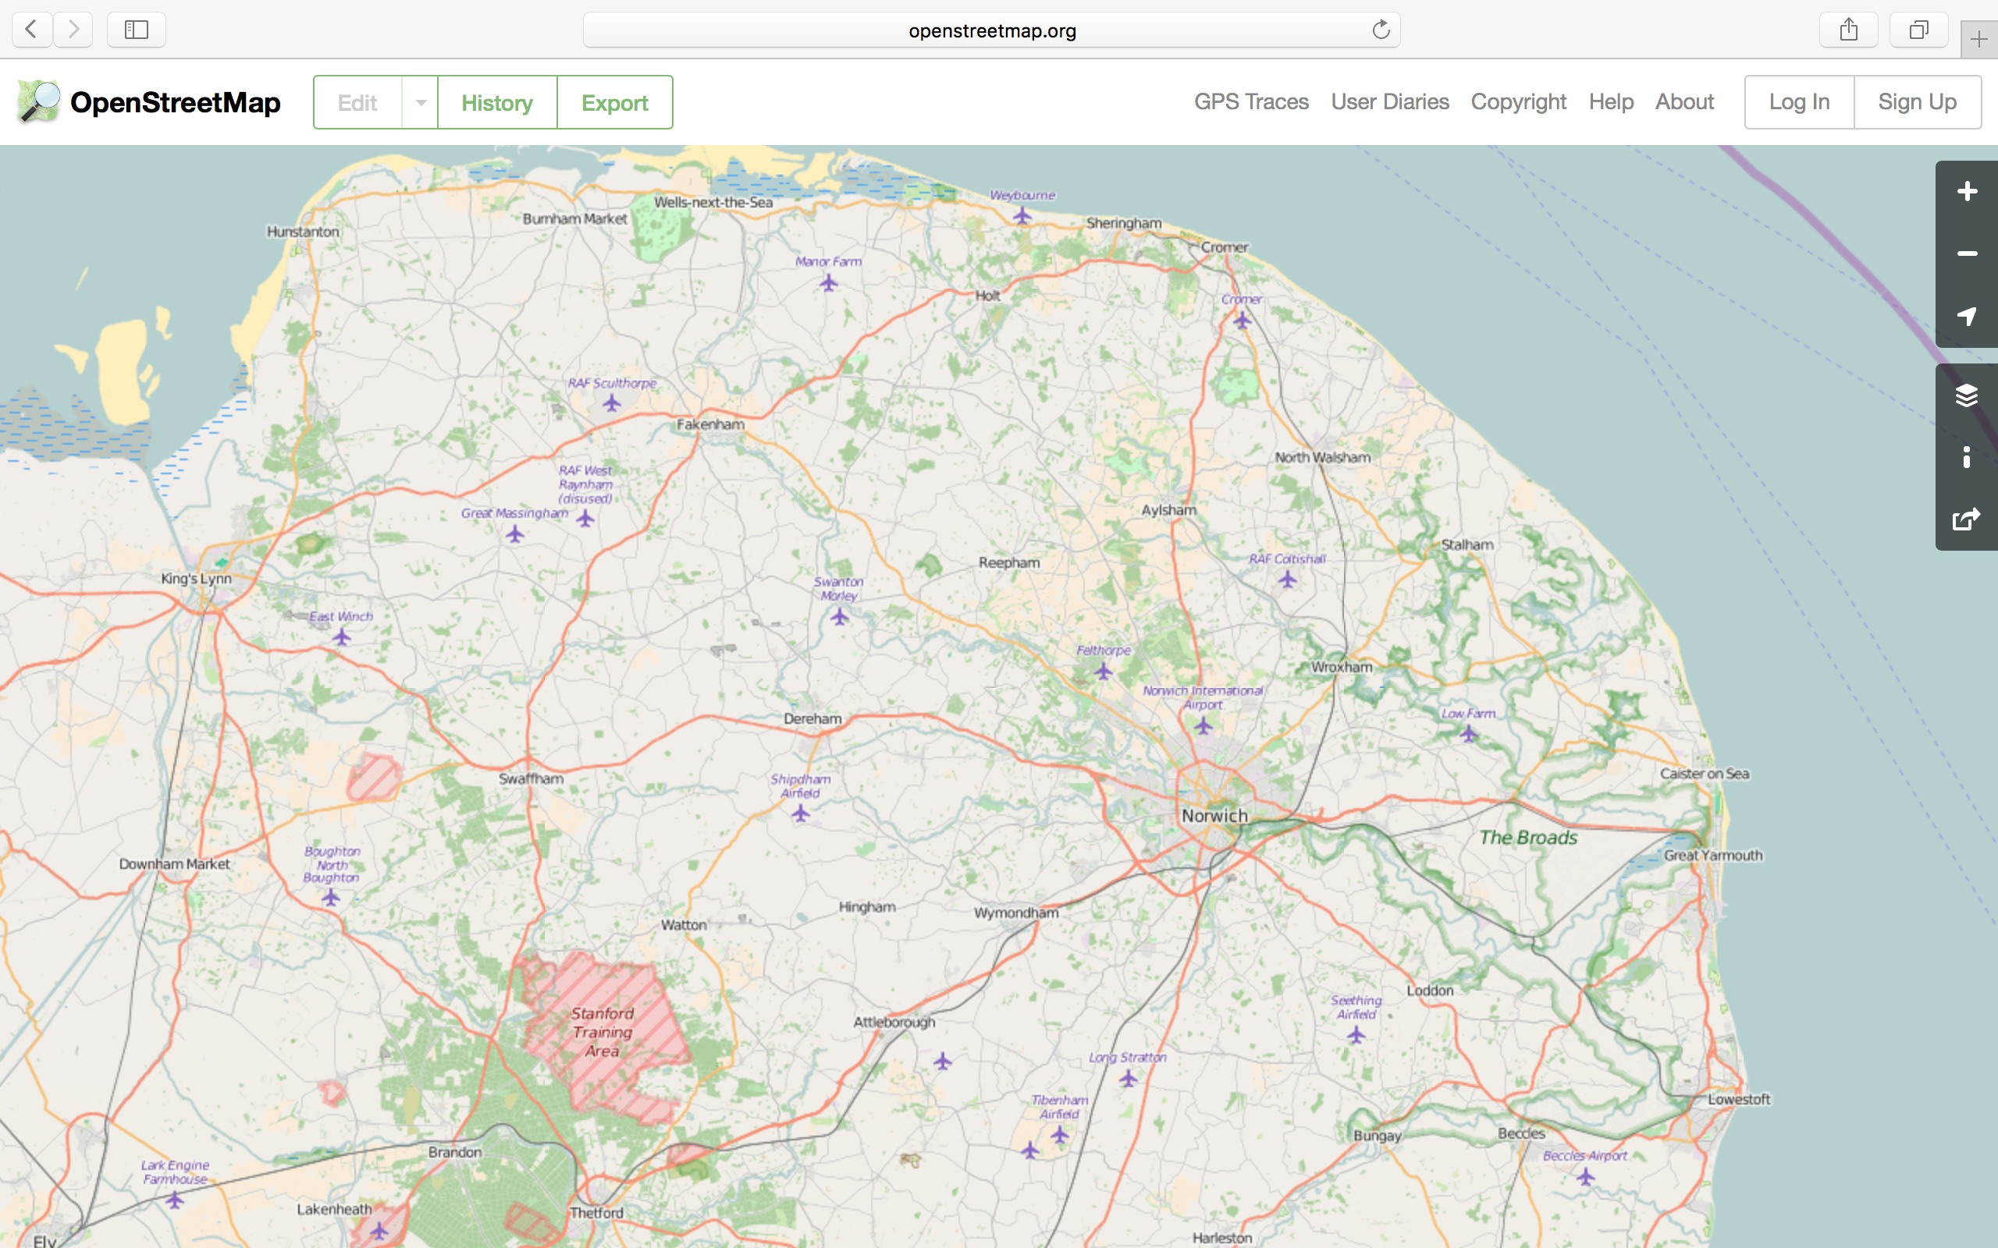Open the map Layers panel icon
The height and width of the screenshot is (1248, 1998).
click(x=1966, y=395)
